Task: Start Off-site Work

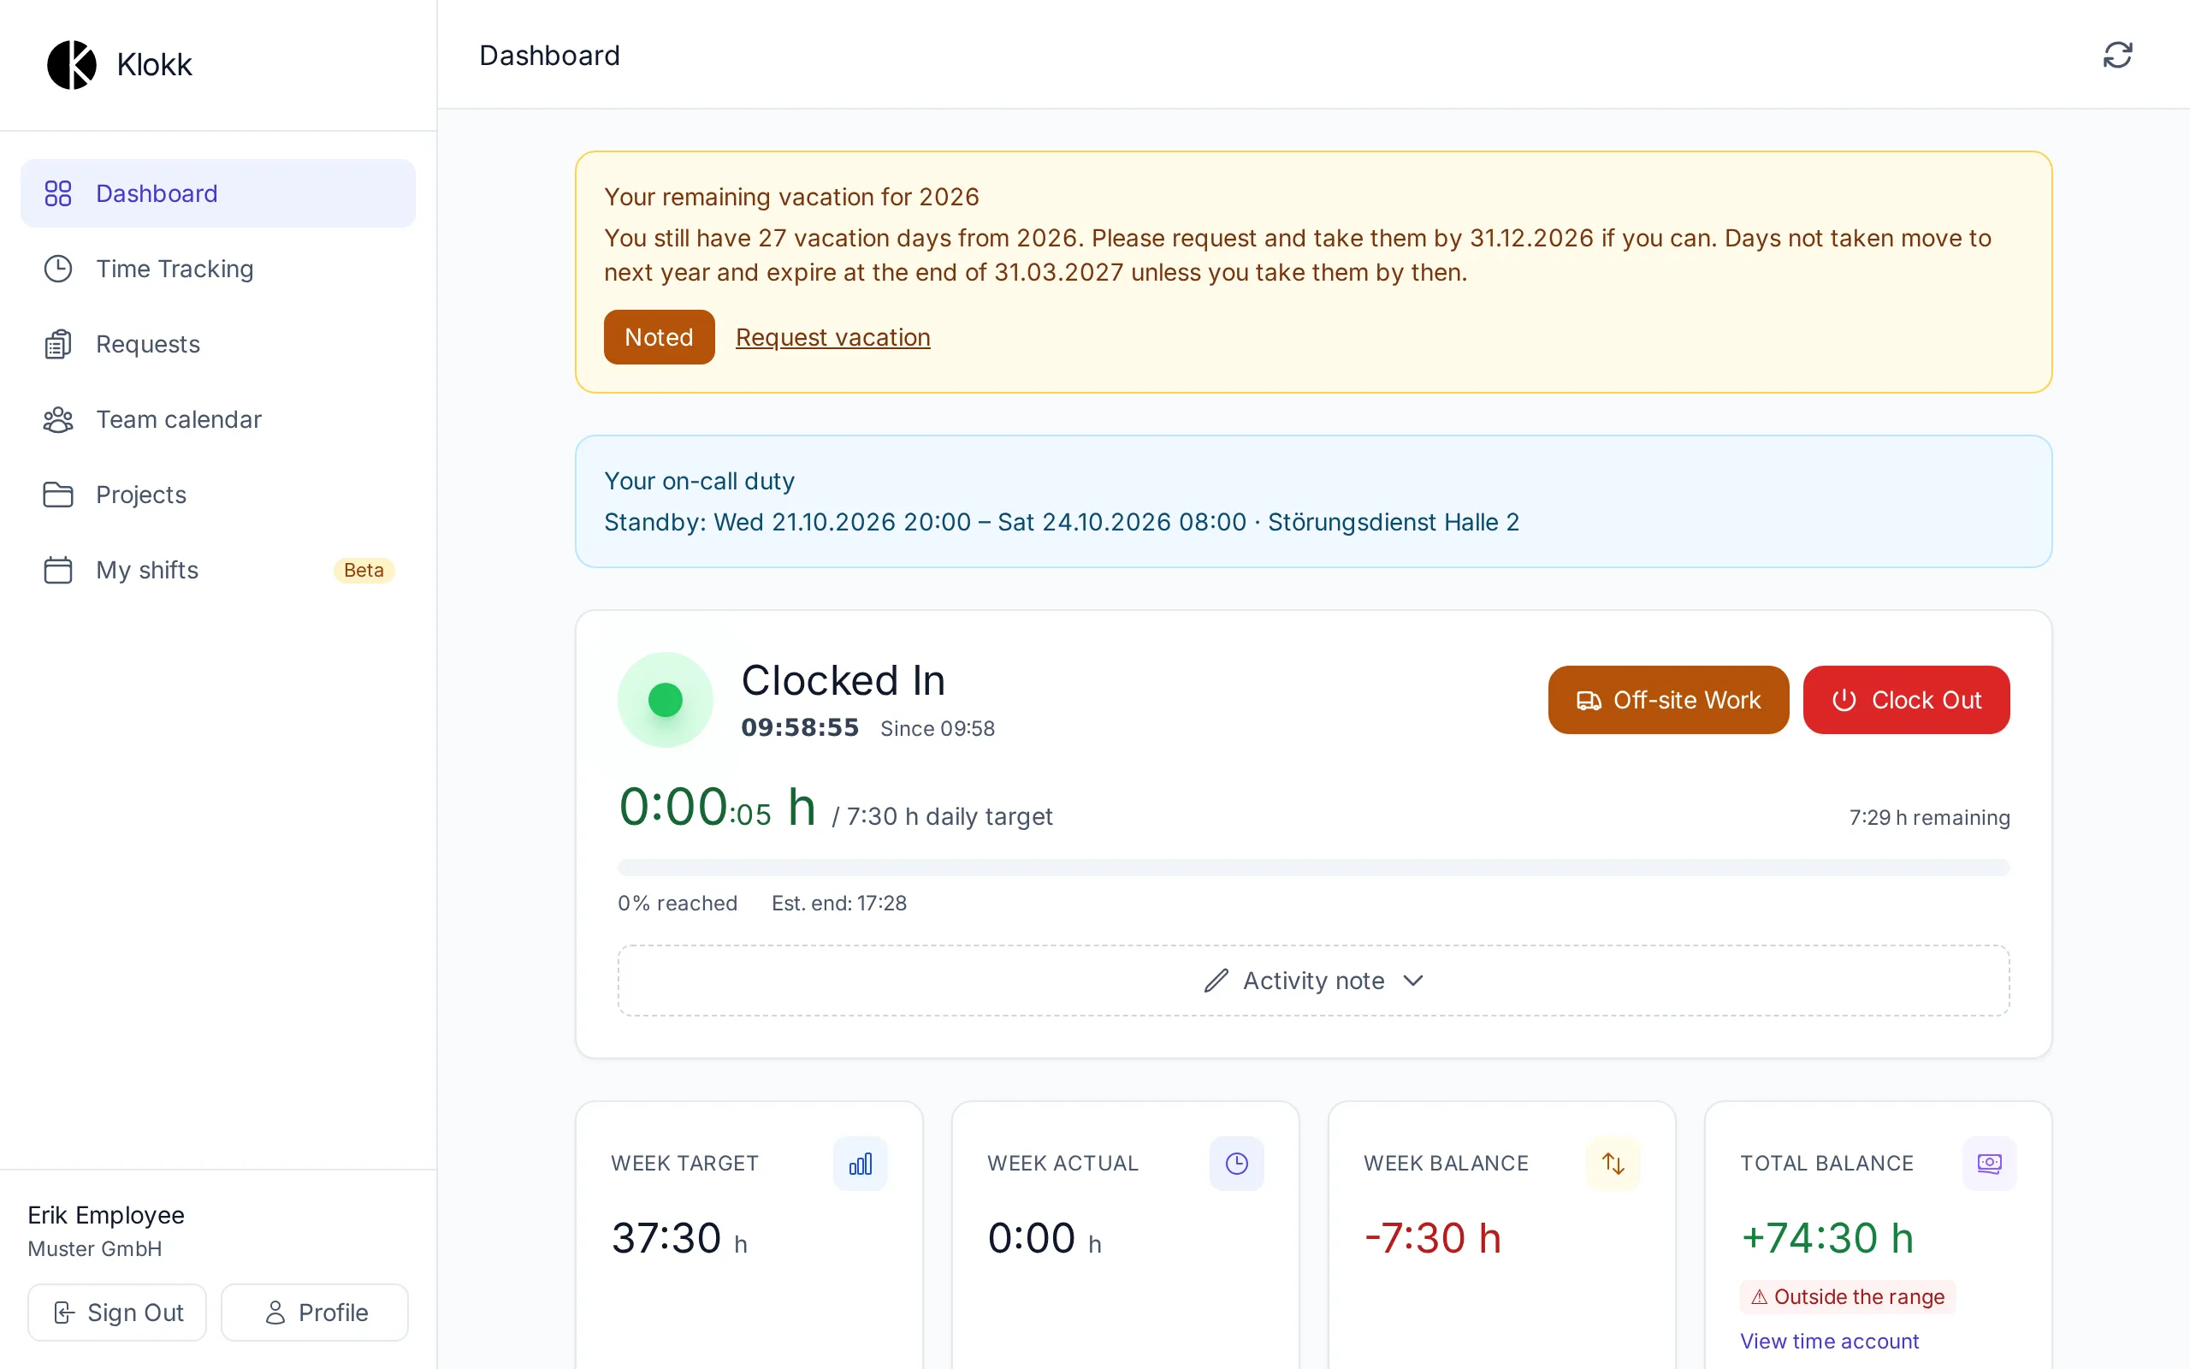Action: coord(1668,700)
